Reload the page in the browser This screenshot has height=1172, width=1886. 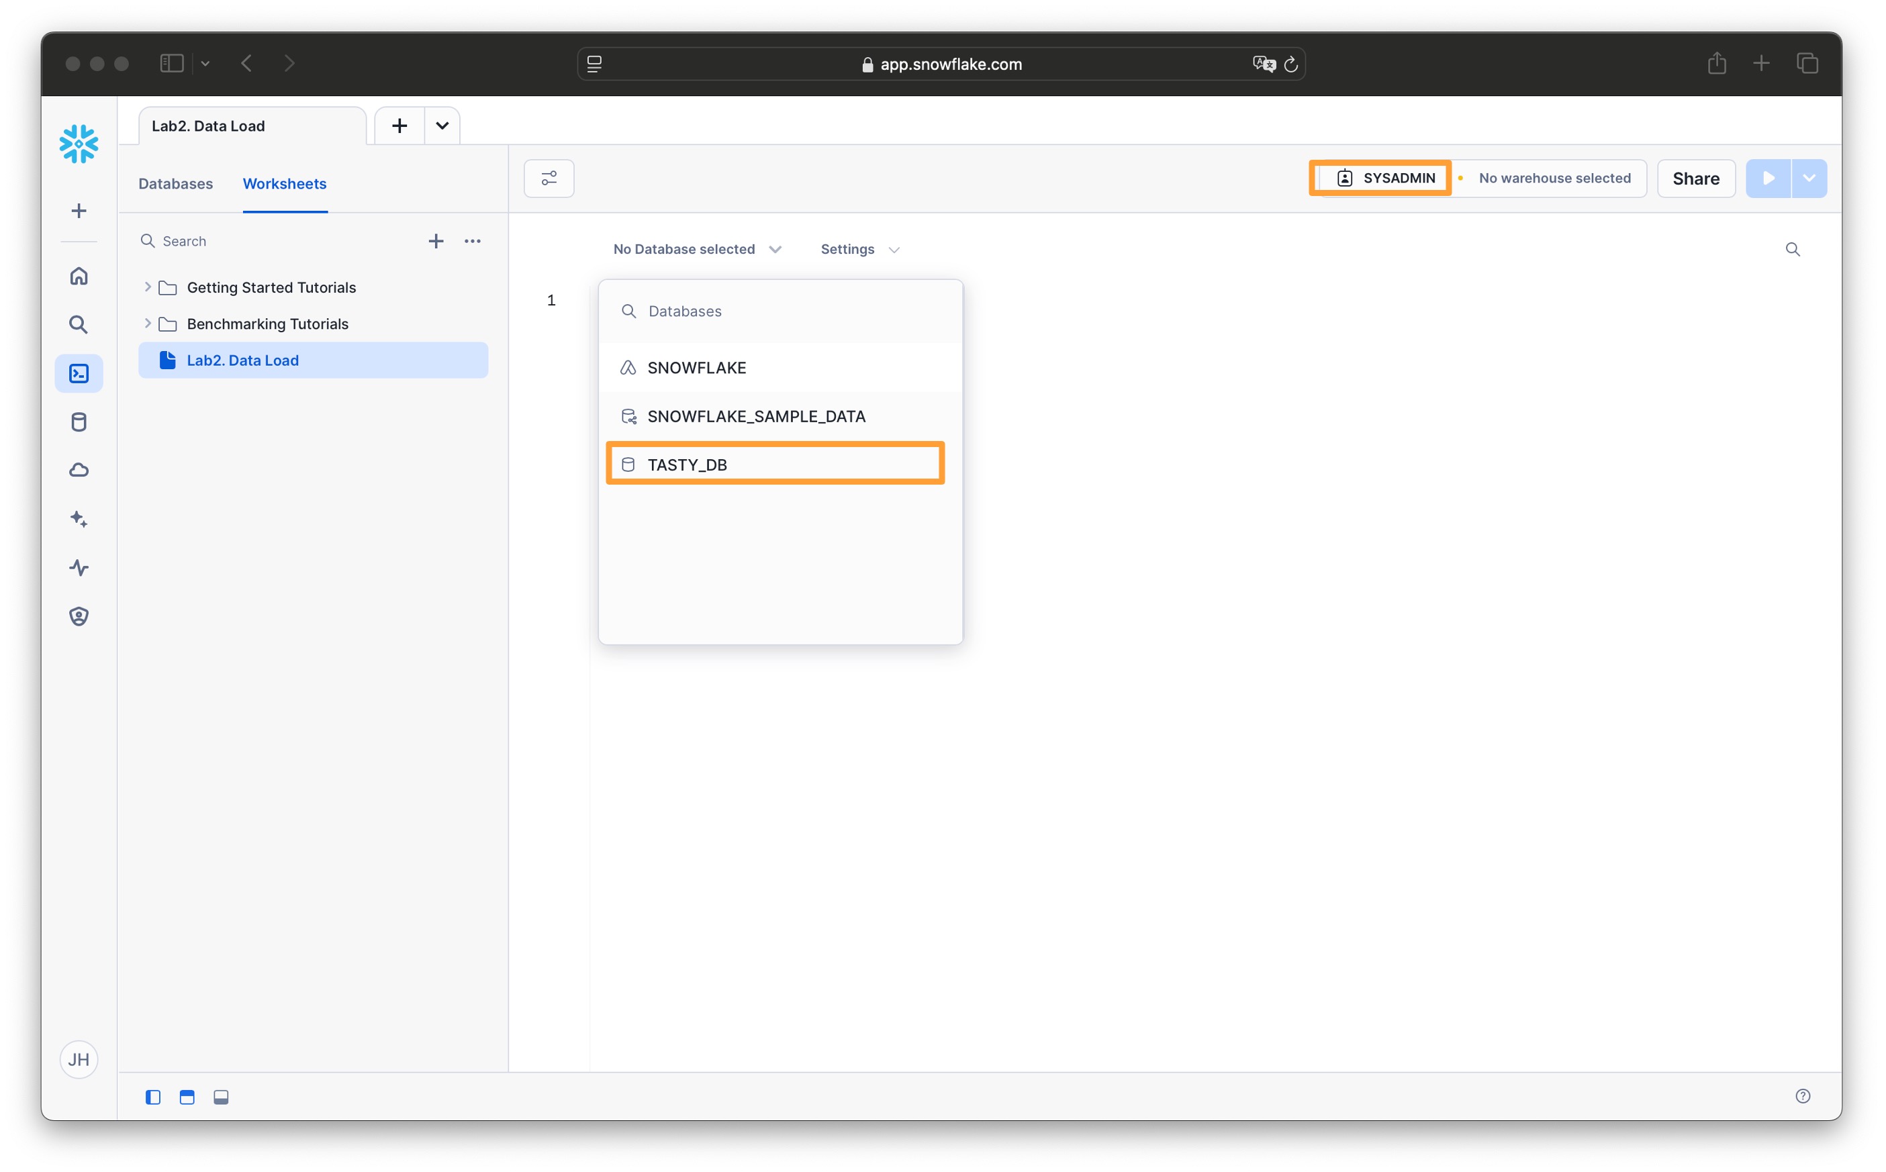pyautogui.click(x=1290, y=64)
